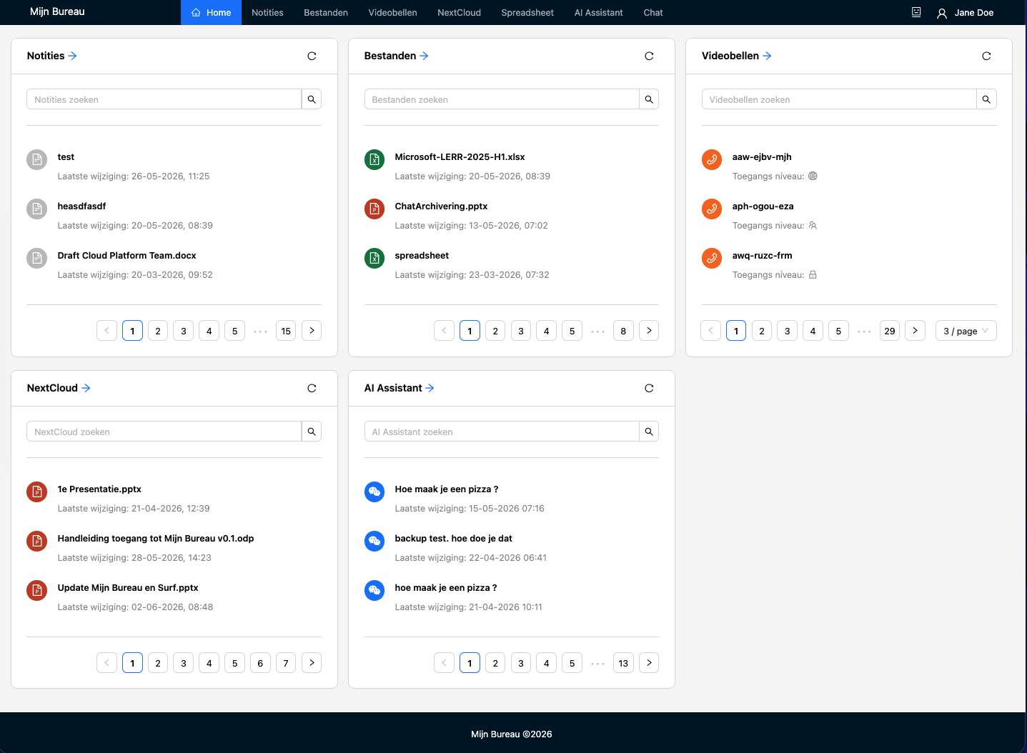
Task: Click the phone icon for awq-ruzc-frm
Action: click(x=712, y=258)
